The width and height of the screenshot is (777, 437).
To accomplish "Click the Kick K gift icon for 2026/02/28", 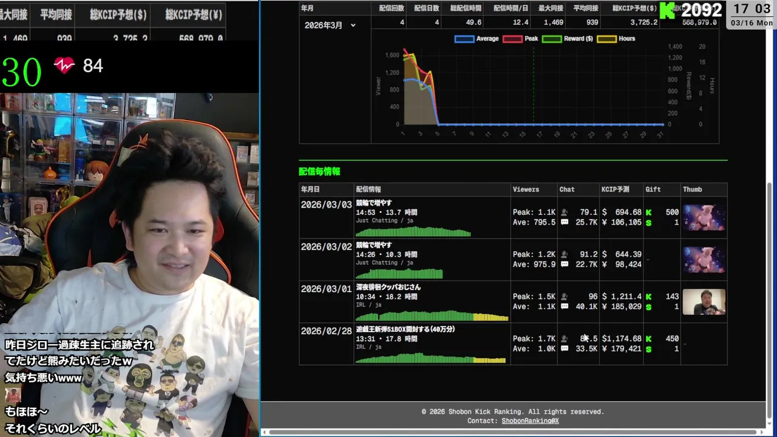I will coord(648,339).
